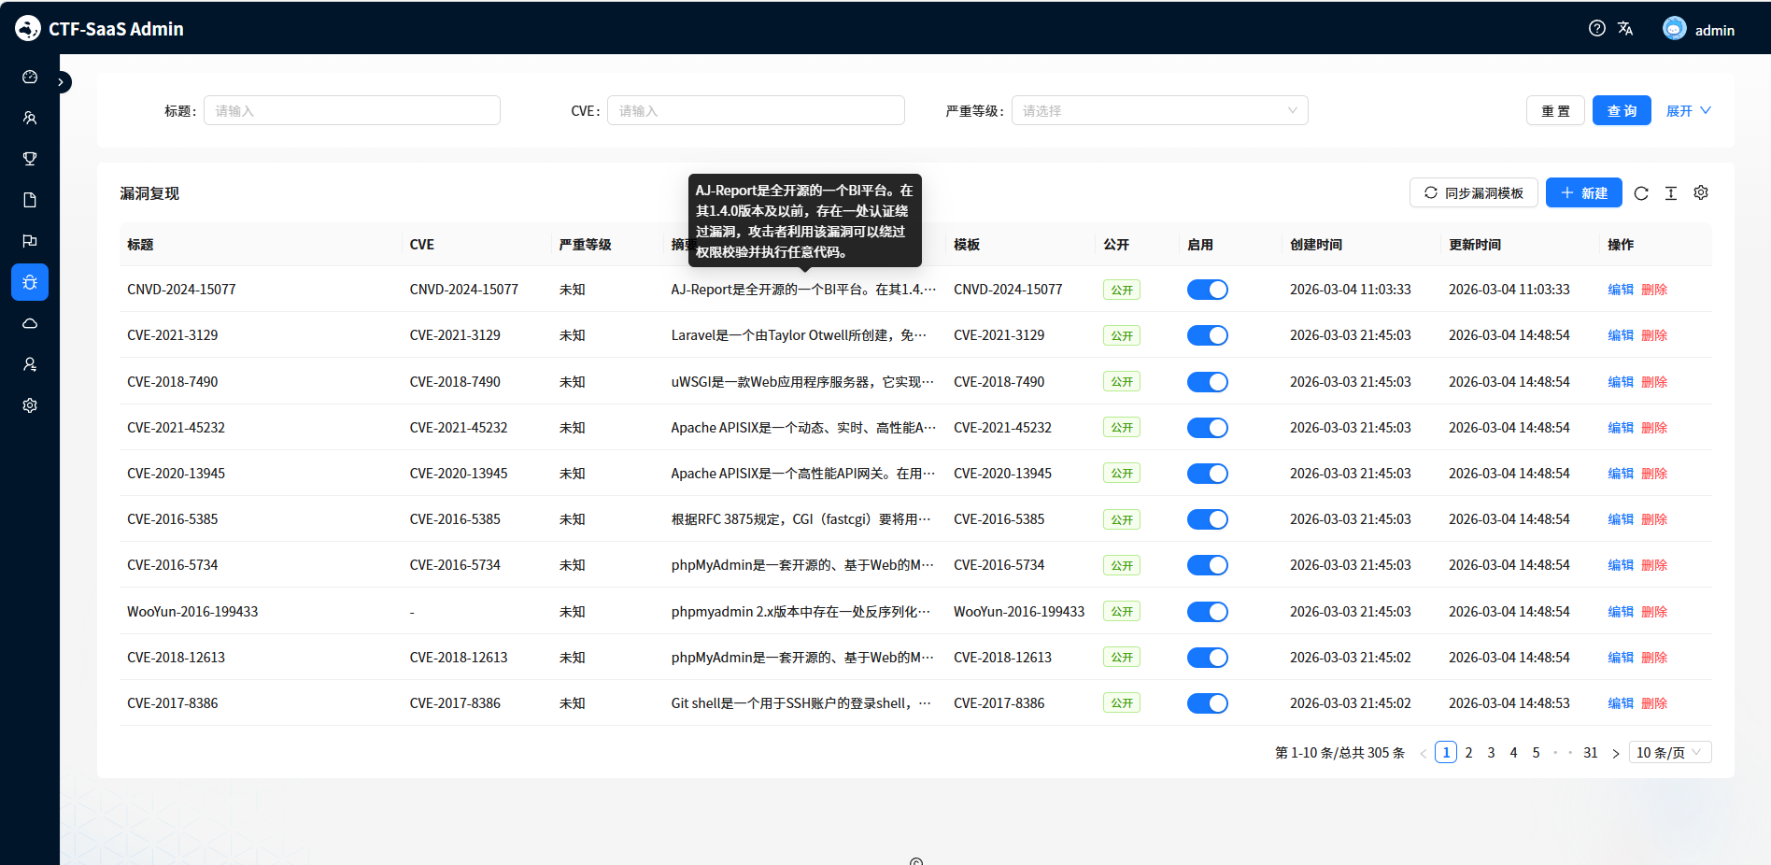This screenshot has height=865, width=1771.
Task: Turn off the WooYun-2016-199433 enable switch
Action: tap(1207, 612)
